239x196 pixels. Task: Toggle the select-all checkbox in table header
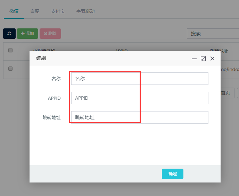point(10,50)
